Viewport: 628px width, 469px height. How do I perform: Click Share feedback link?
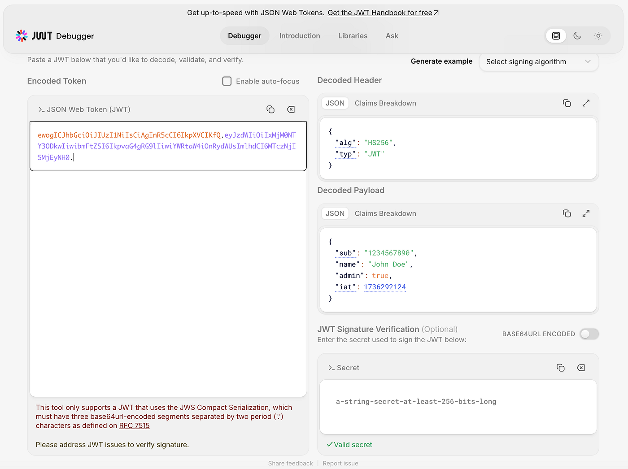coord(291,463)
